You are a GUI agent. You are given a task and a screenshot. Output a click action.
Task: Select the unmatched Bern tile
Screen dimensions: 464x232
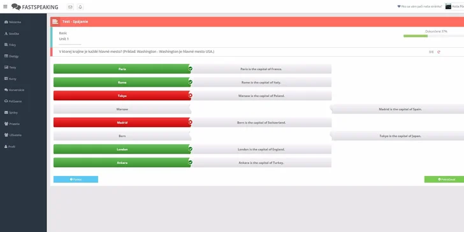click(122, 136)
